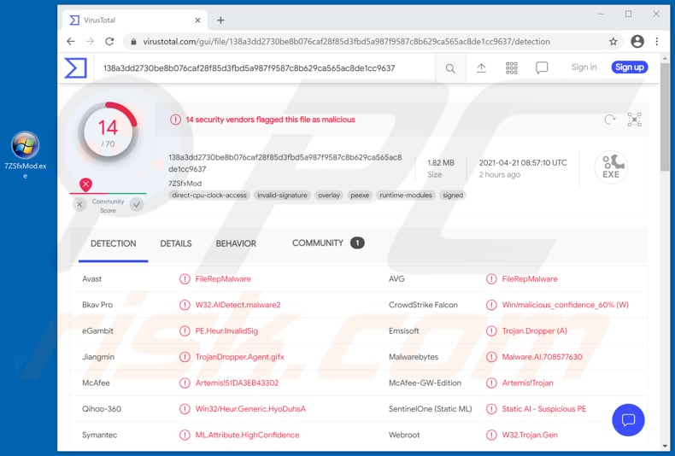
Task: Click McAfee-GW-Edition Artemis!Trojan result
Action: click(527, 383)
